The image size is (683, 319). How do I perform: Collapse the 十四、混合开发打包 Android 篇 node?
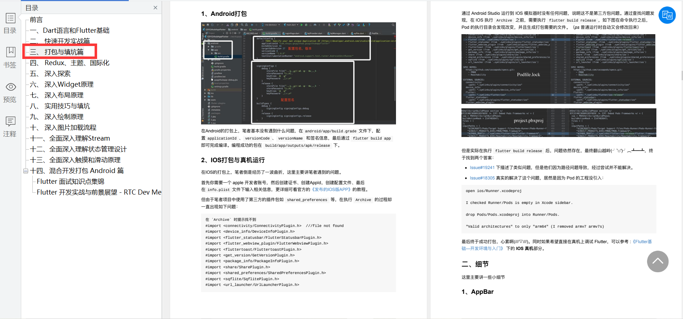click(x=26, y=171)
